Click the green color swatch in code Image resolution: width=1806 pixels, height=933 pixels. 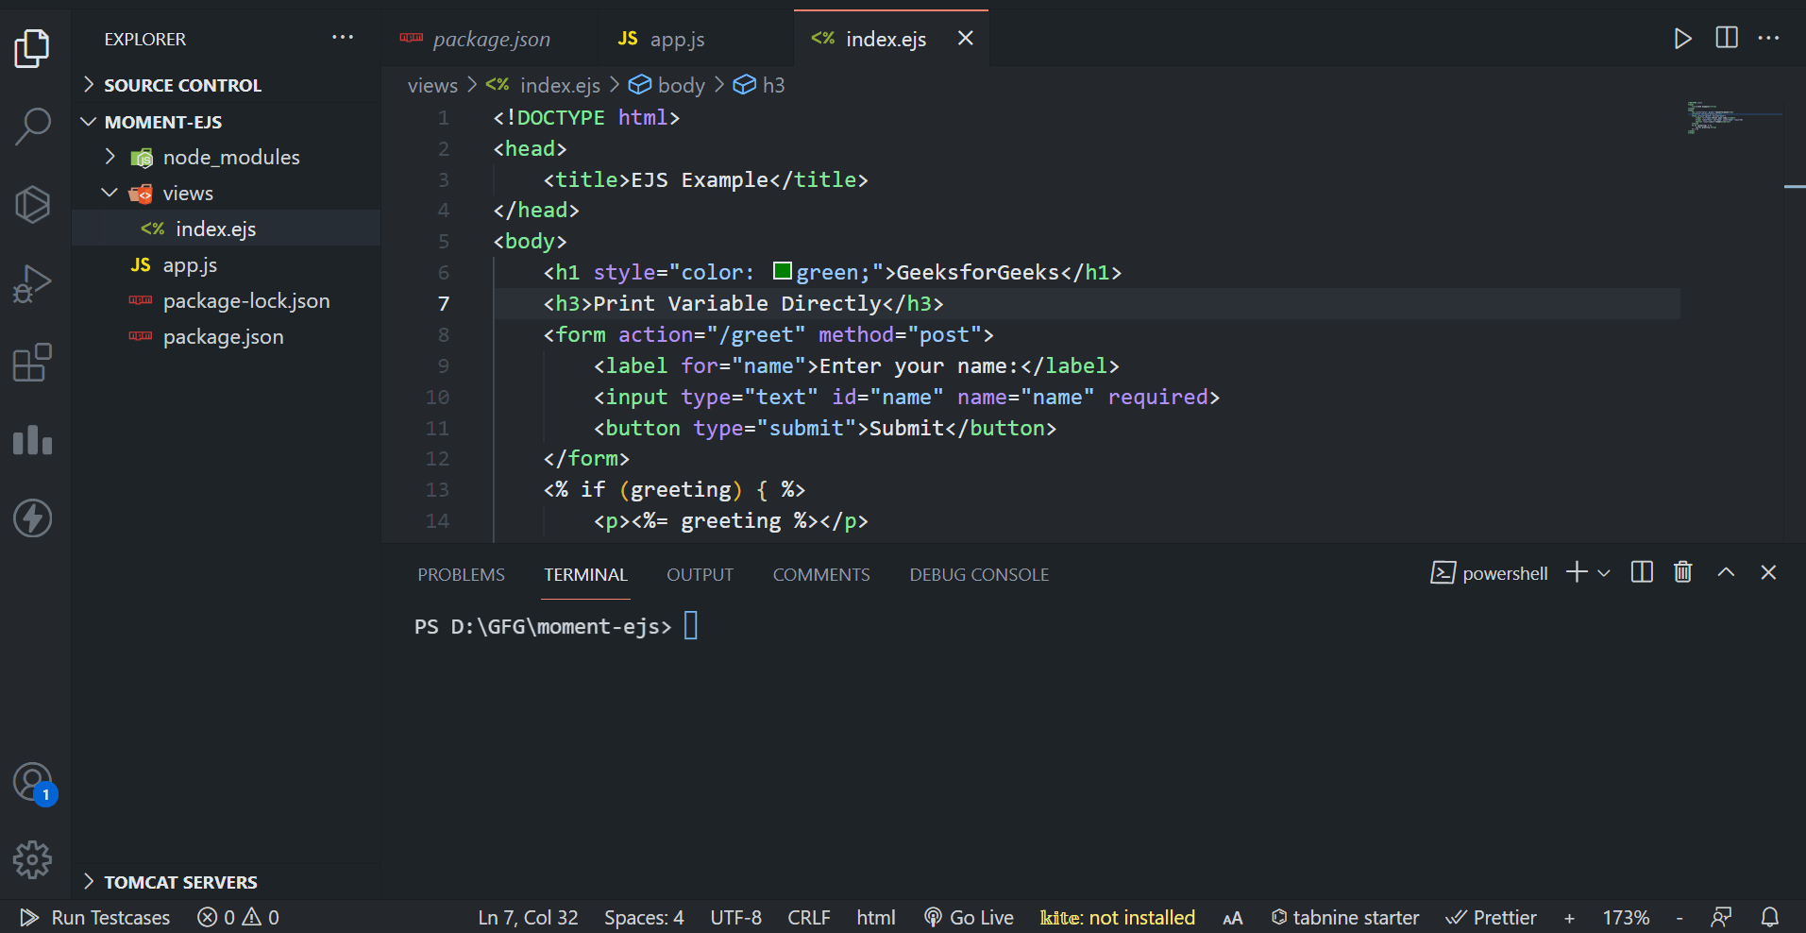[x=782, y=272]
